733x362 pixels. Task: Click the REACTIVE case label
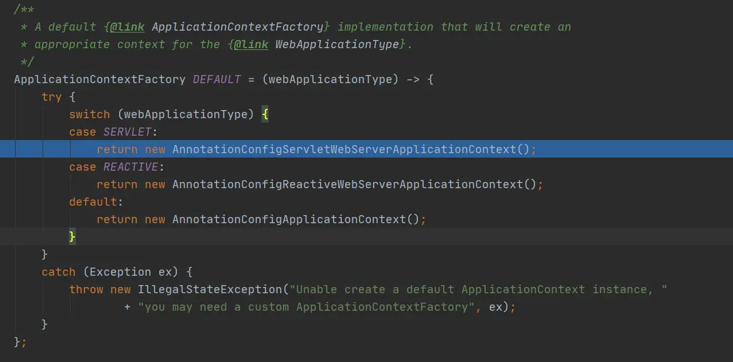click(130, 167)
